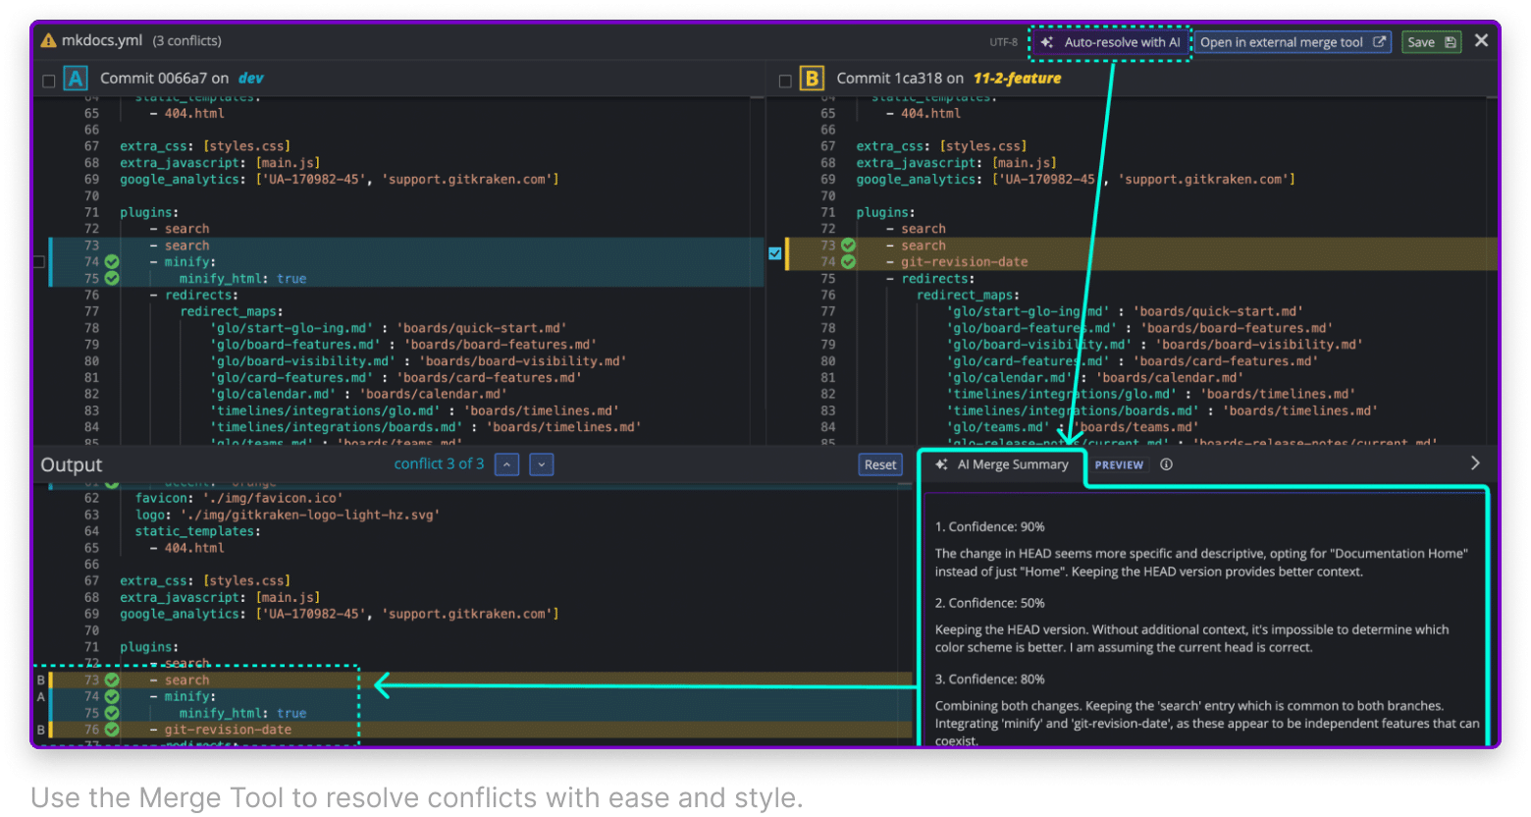Close the merge tool with X
This screenshot has height=817, width=1531.
pos(1481,40)
